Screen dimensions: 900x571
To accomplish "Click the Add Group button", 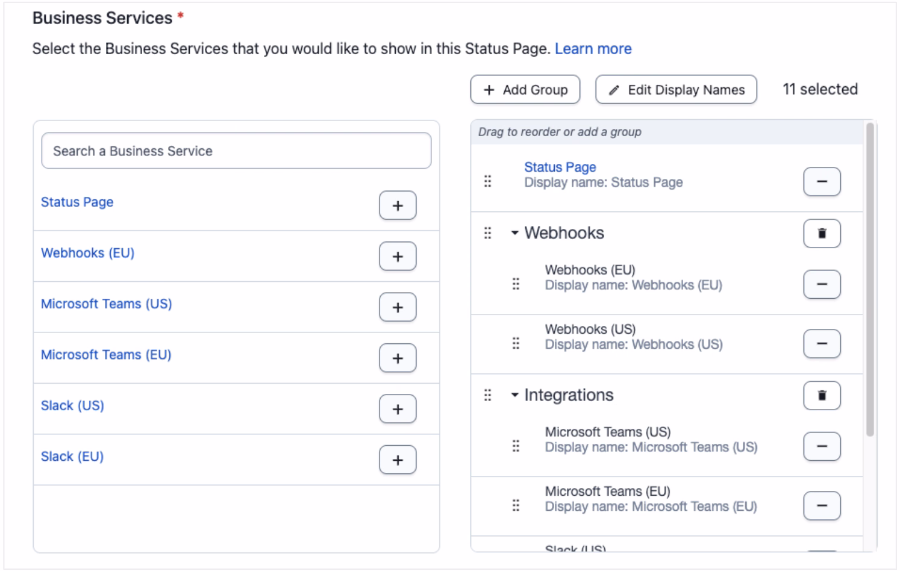I will pos(525,90).
